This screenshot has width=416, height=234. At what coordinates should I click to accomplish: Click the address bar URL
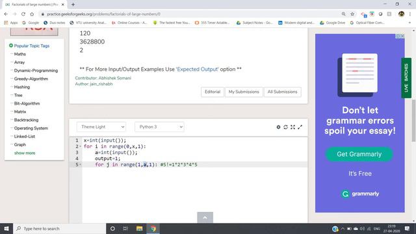pyautogui.click(x=103, y=14)
